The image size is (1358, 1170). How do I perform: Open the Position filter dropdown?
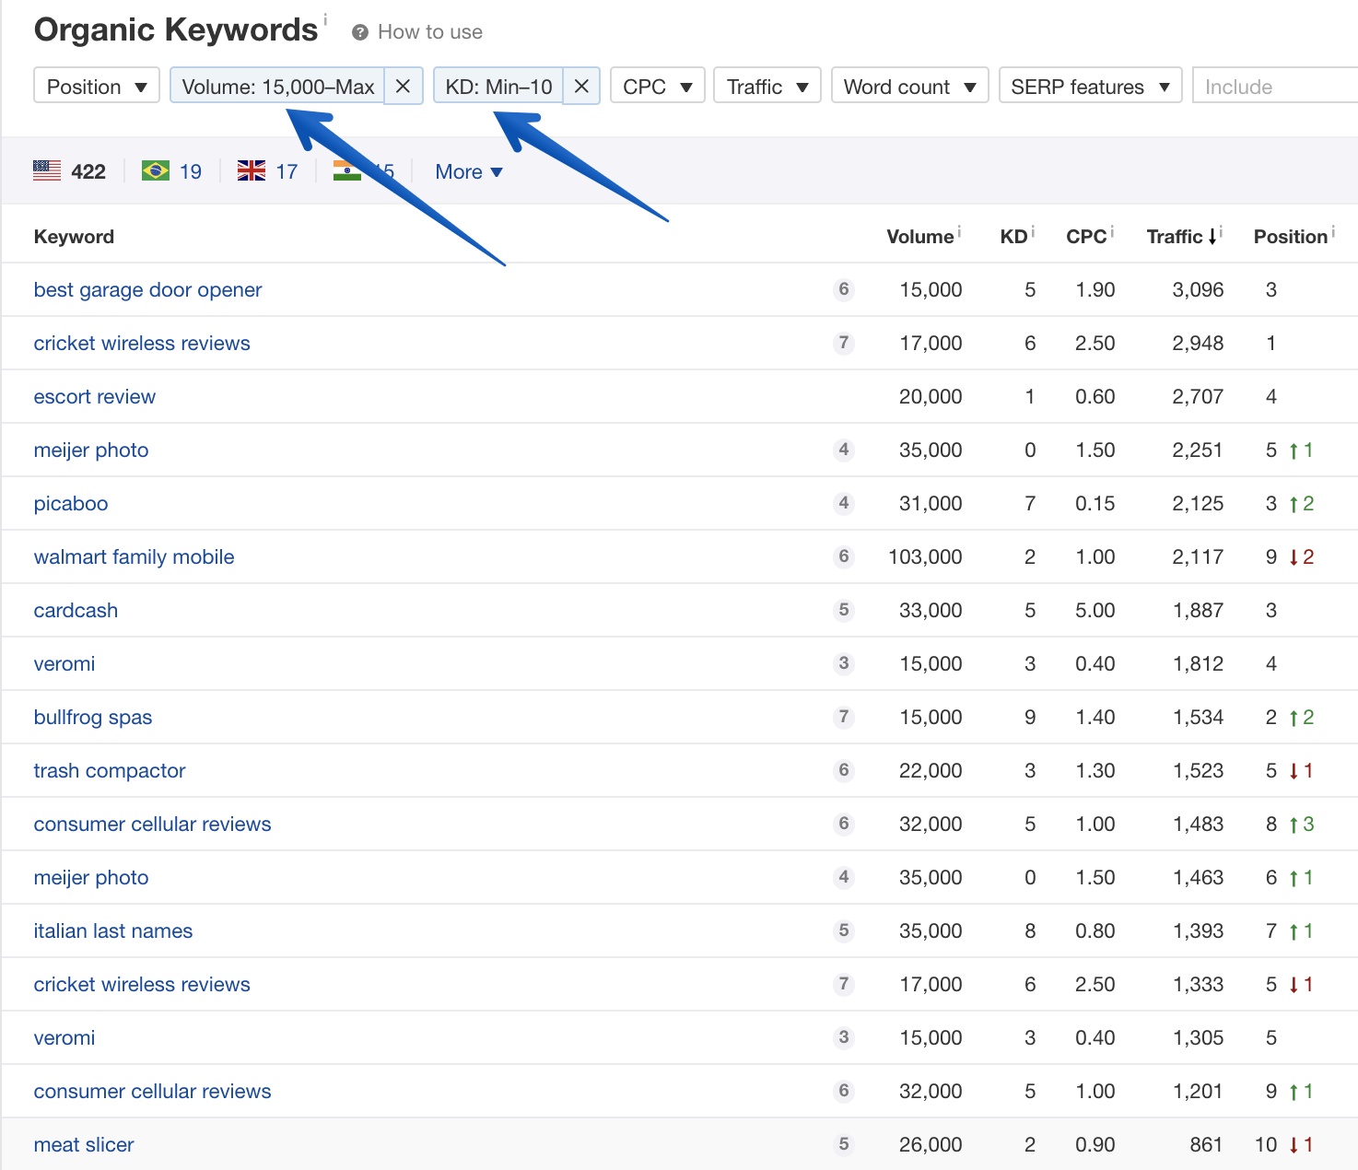pyautogui.click(x=97, y=86)
